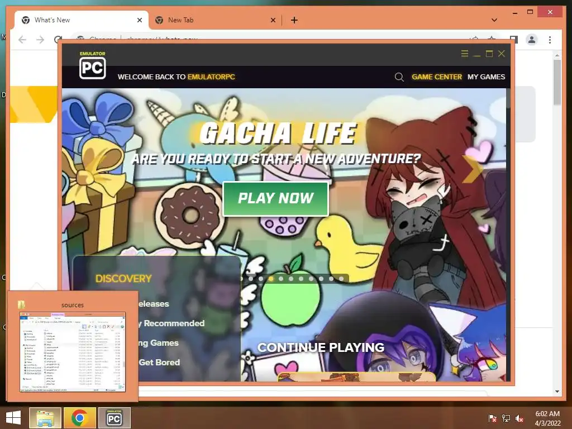This screenshot has height=429, width=572.
Task: Open the Chrome profile avatar icon
Action: pos(532,40)
